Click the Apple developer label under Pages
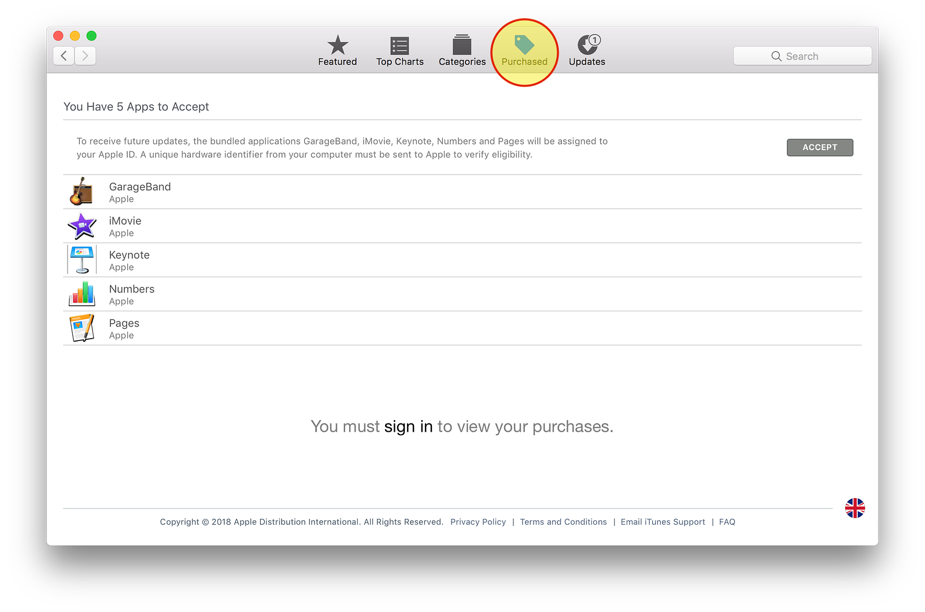This screenshot has width=925, height=612. coord(121,336)
